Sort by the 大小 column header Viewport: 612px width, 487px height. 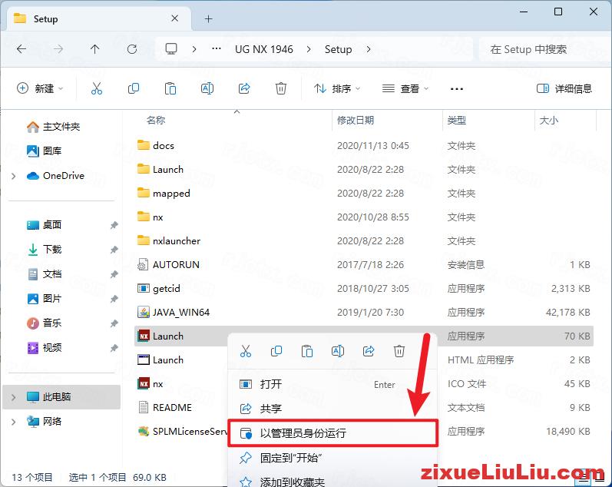pyautogui.click(x=549, y=121)
